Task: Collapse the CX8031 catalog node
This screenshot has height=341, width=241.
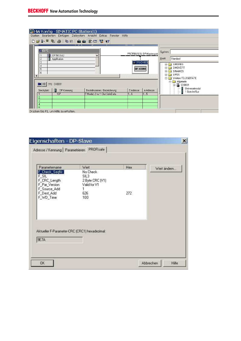Action: [x=174, y=85]
